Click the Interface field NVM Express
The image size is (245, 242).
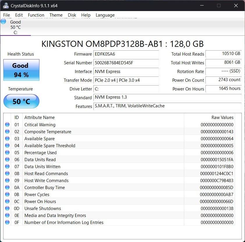tap(126, 72)
